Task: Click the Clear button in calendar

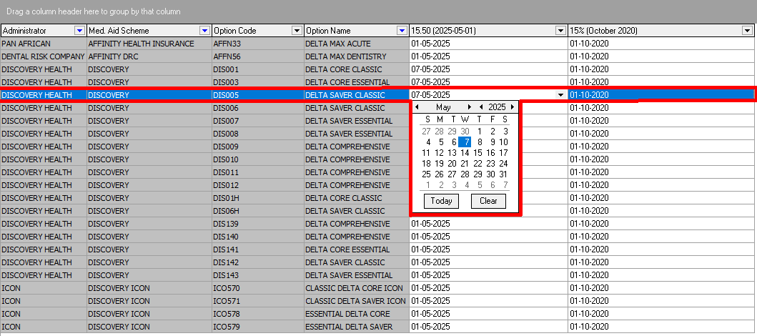Action: click(x=488, y=202)
